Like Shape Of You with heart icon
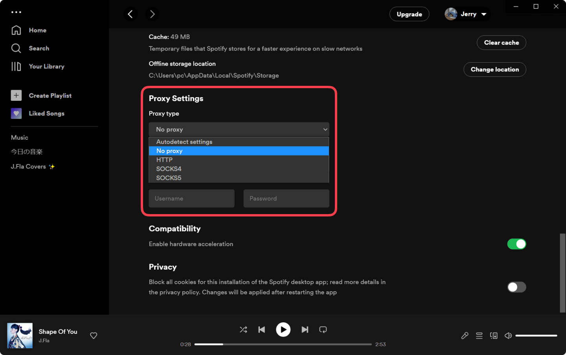The width and height of the screenshot is (566, 355). [x=94, y=336]
